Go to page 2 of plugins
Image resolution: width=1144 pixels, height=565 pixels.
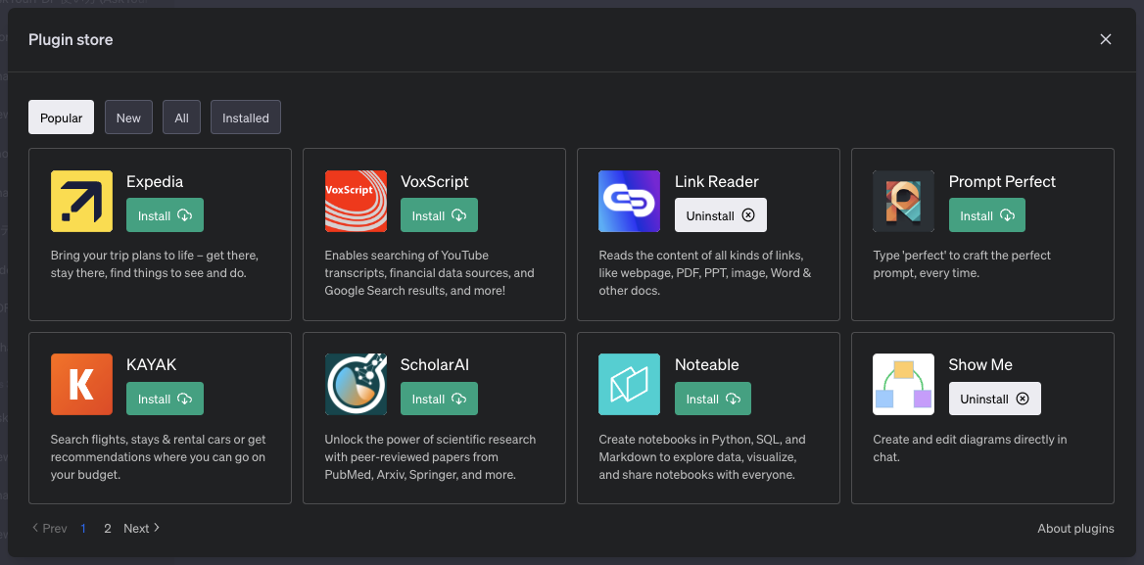pyautogui.click(x=108, y=529)
